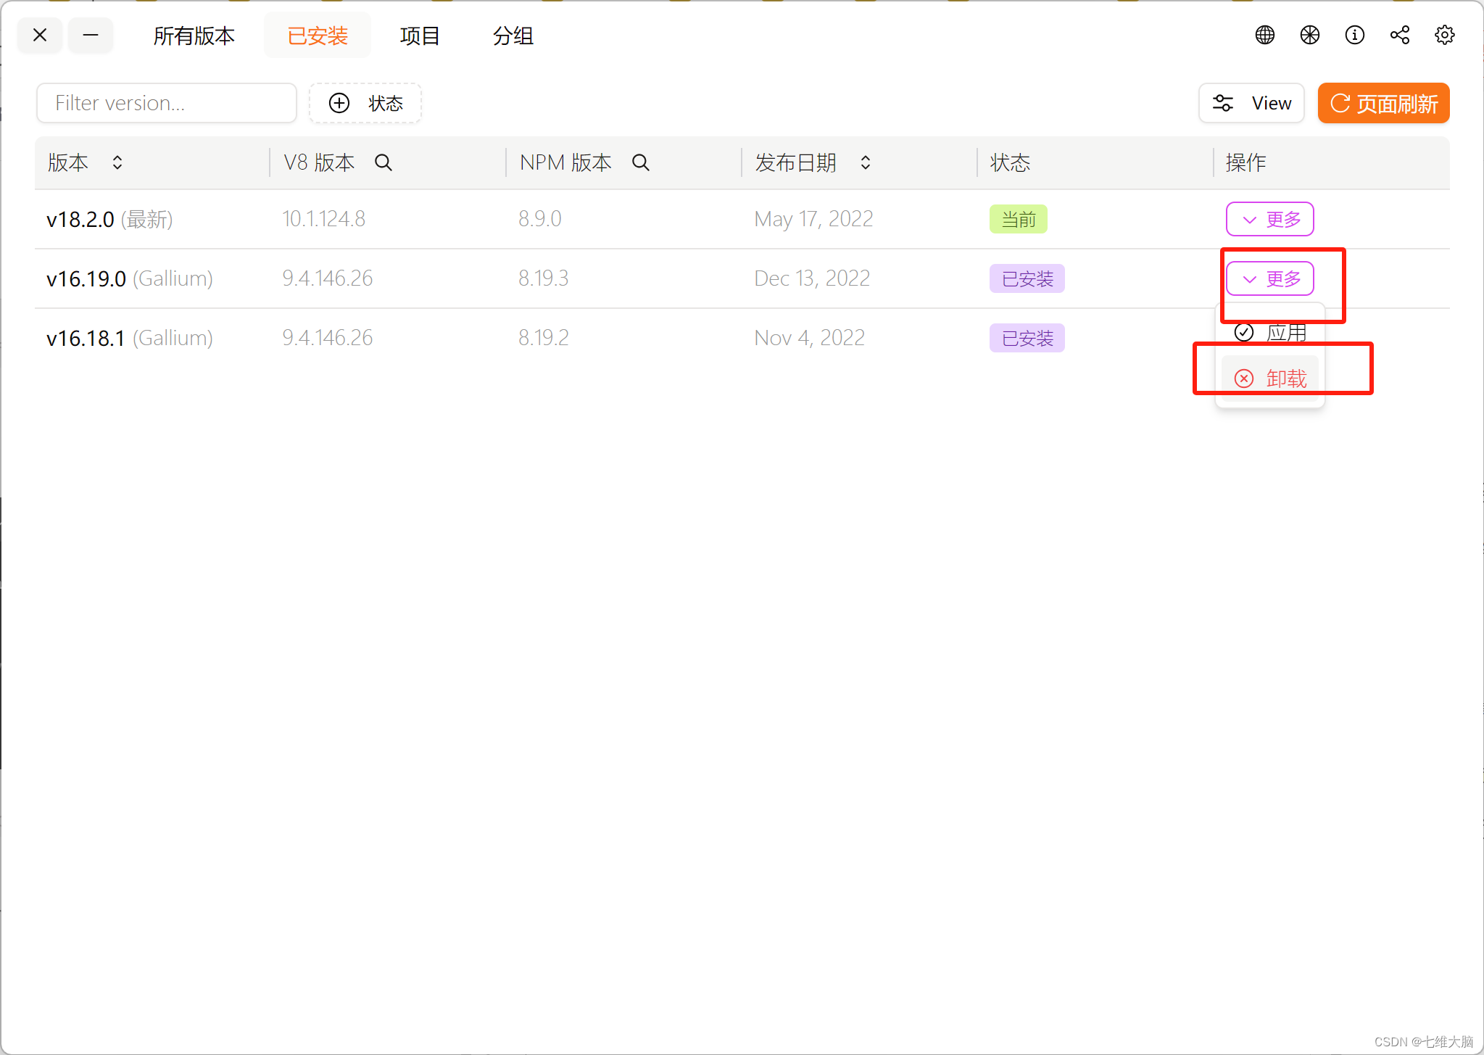
Task: Click release date Dec 13, 2022
Action: pos(812,278)
